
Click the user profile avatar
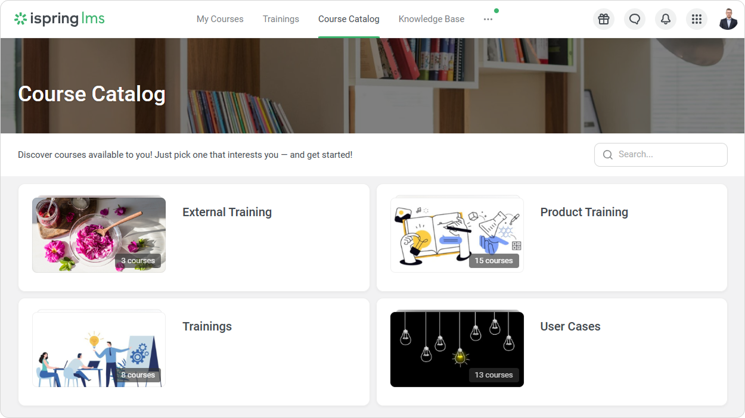(x=728, y=19)
